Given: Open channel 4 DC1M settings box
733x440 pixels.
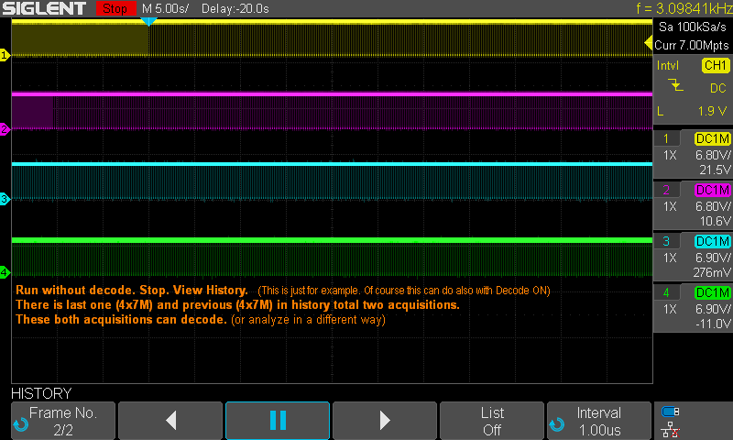Looking at the screenshot, I should click(x=694, y=308).
